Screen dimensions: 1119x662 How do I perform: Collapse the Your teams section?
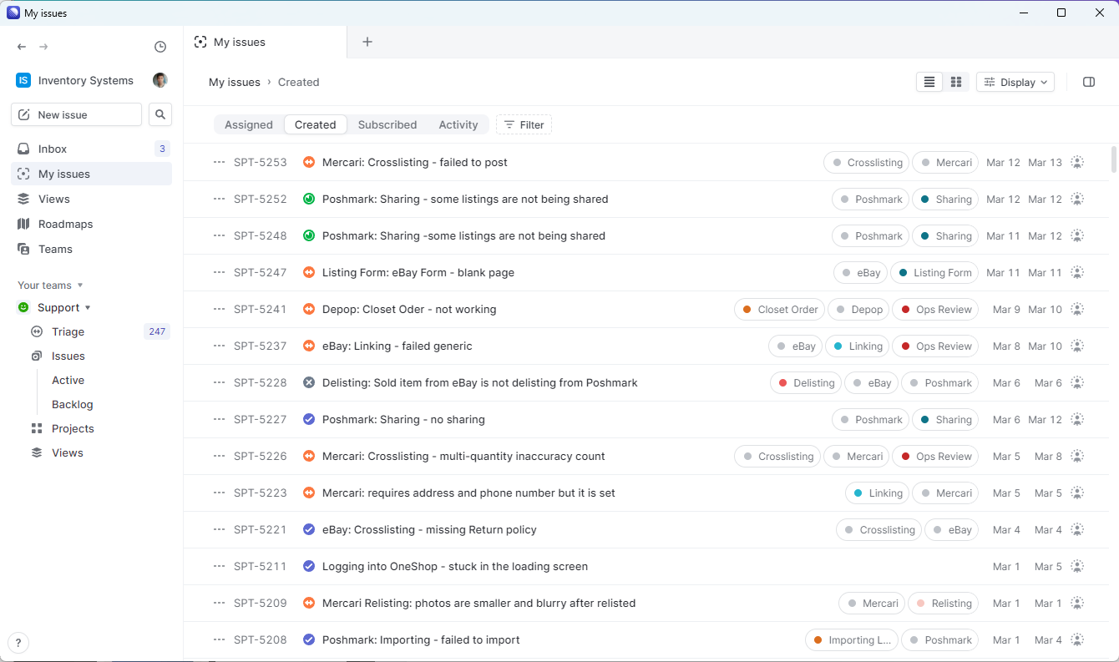point(50,286)
